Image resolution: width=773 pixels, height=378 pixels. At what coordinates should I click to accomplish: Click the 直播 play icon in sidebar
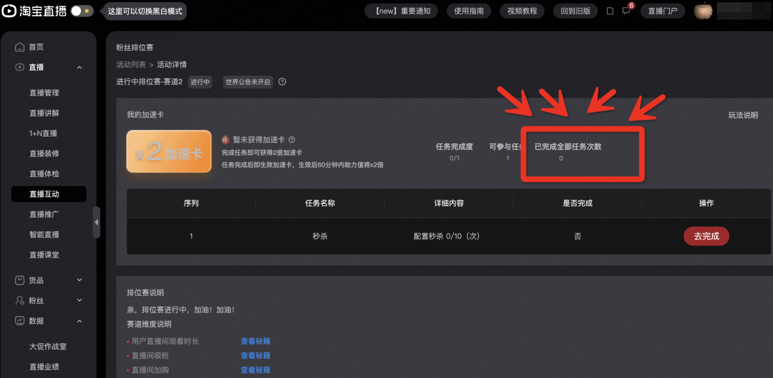[19, 67]
